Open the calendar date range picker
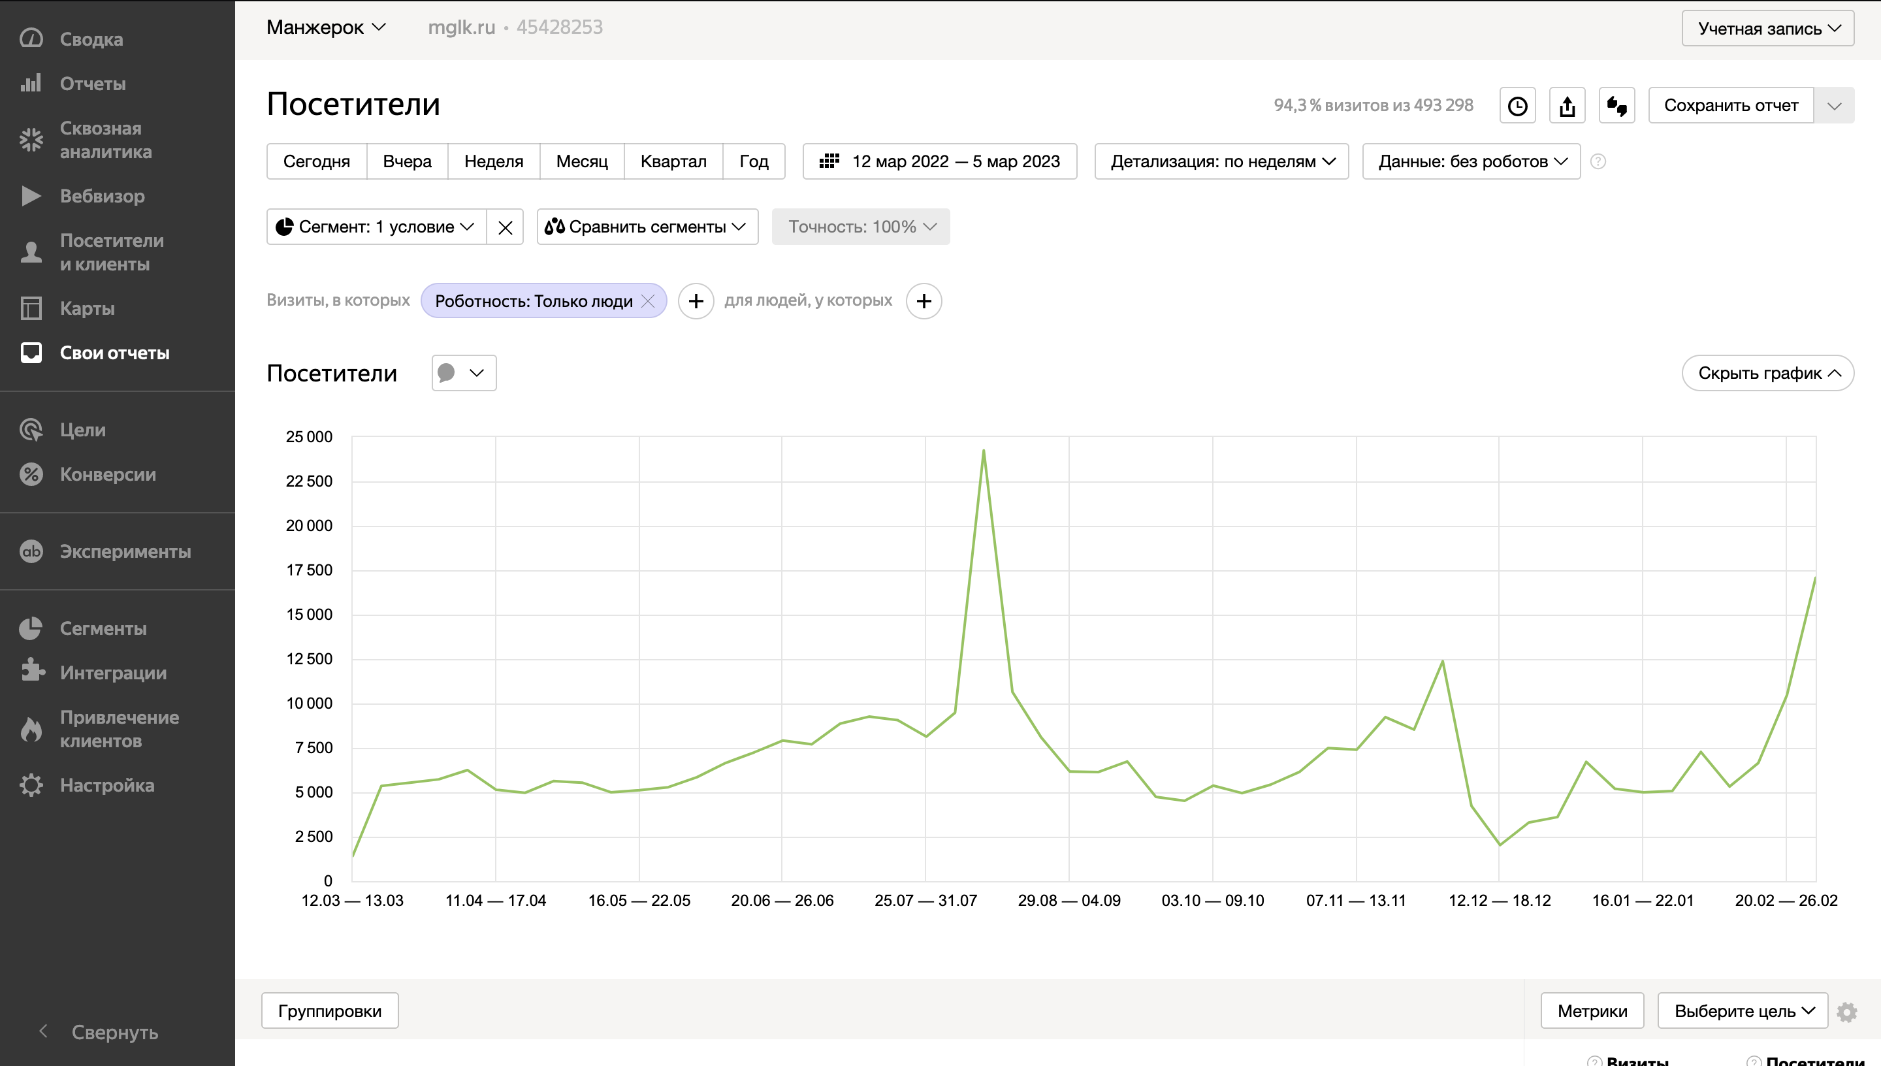This screenshot has width=1881, height=1066. [940, 161]
